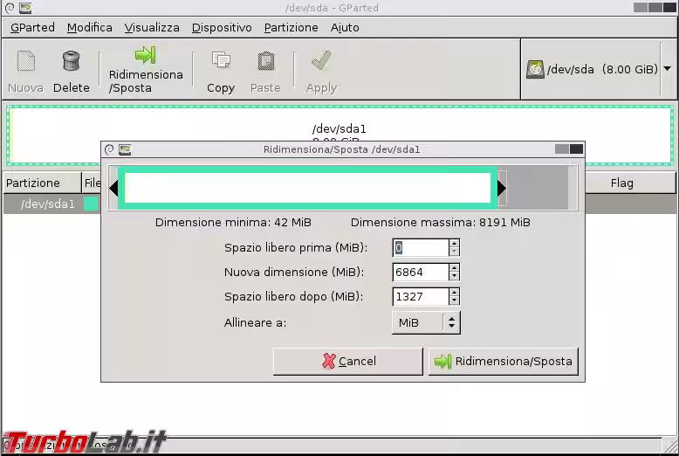
Task: Select the /dev/sda1 row in partition list
Action: (x=48, y=204)
